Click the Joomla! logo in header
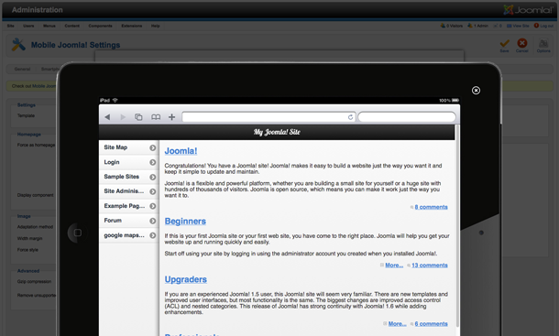Screen dimensions: 559x336 (x=529, y=10)
